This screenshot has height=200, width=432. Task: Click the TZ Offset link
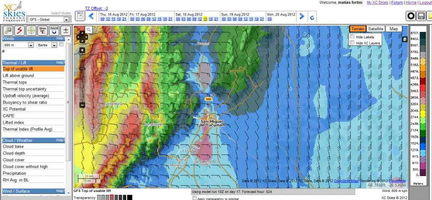[96, 8]
